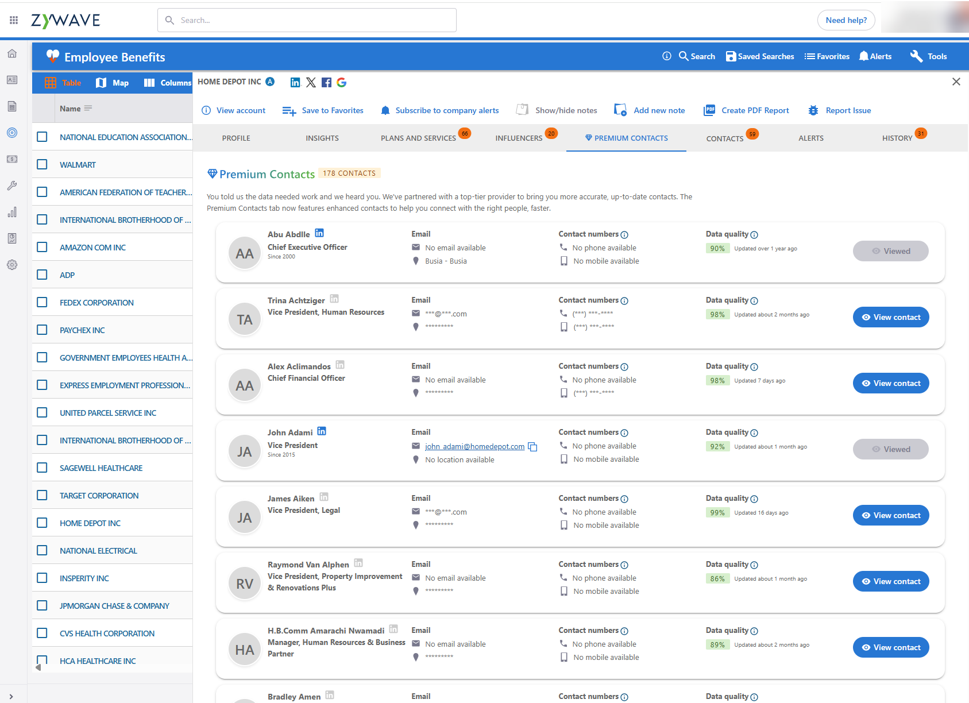The height and width of the screenshot is (703, 969).
Task: Open Home Depot Facebook icon
Action: pyautogui.click(x=326, y=82)
